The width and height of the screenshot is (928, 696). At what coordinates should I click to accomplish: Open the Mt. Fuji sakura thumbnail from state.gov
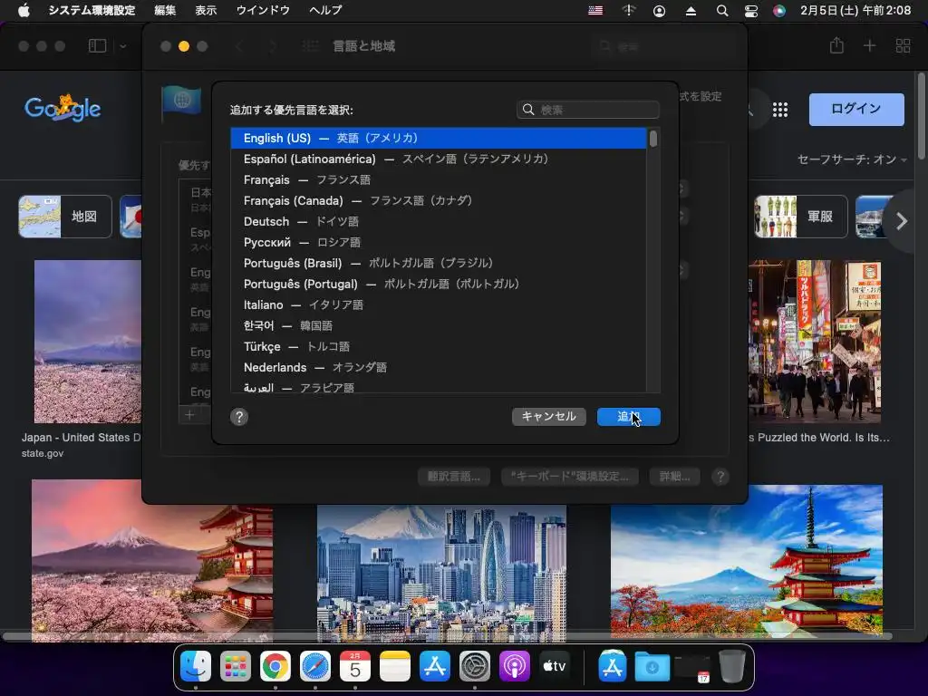[88, 342]
